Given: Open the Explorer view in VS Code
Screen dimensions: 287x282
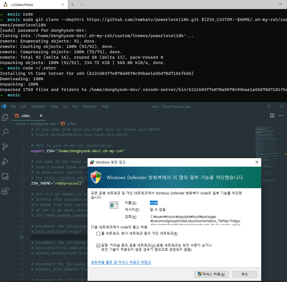Looking at the screenshot, I should [5, 117].
